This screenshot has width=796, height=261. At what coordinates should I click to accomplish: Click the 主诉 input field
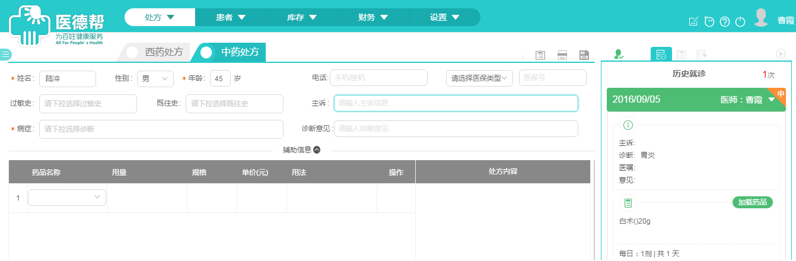[x=456, y=103]
